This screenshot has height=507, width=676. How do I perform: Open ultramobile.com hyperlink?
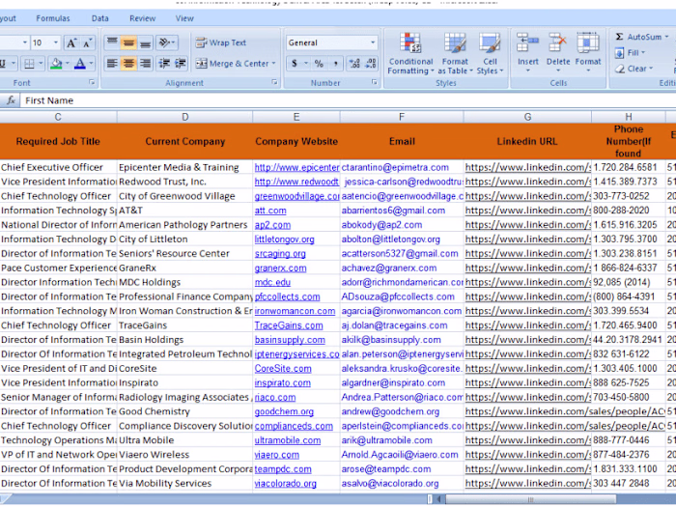[x=288, y=440]
